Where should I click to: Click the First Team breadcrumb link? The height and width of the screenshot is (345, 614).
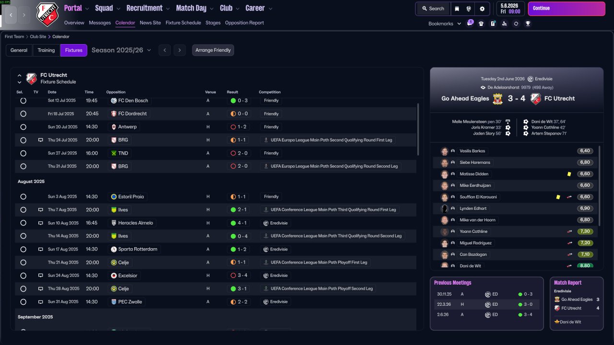click(14, 36)
